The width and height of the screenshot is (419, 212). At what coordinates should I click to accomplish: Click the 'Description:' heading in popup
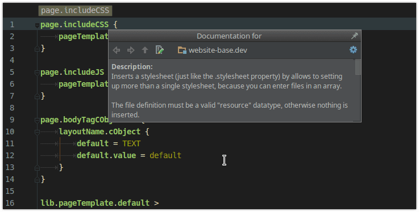point(132,66)
